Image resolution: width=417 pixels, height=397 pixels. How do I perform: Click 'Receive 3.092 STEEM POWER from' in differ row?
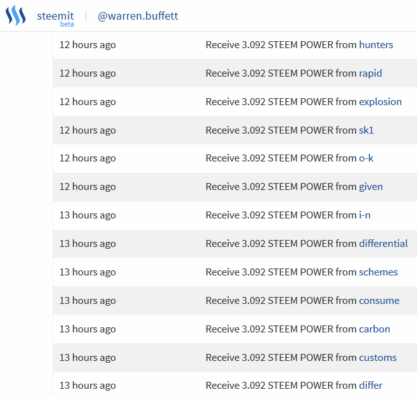281,386
